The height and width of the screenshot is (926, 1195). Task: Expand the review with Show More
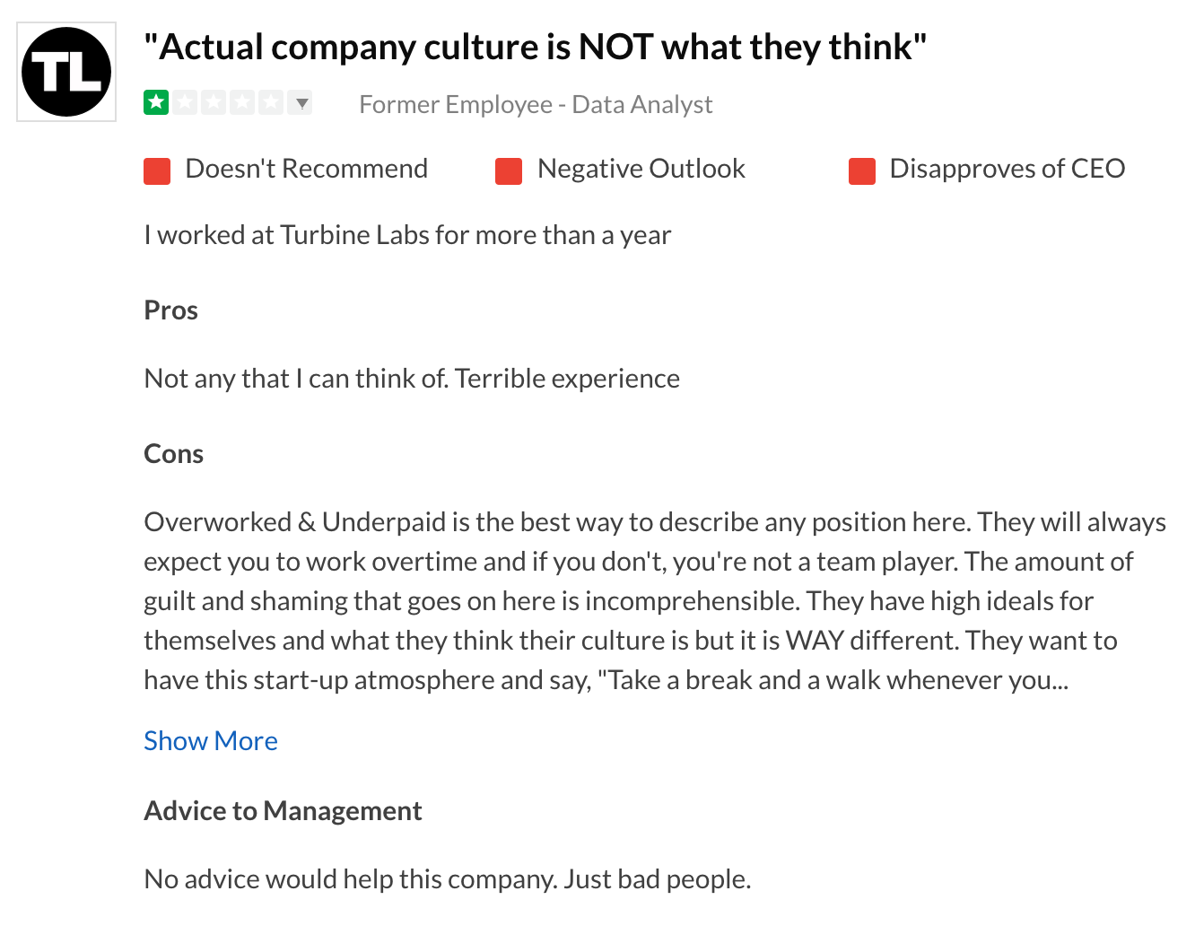(211, 741)
